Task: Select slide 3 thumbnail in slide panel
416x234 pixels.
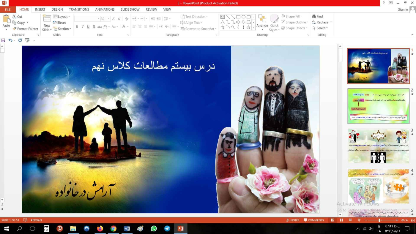Action: (378, 146)
